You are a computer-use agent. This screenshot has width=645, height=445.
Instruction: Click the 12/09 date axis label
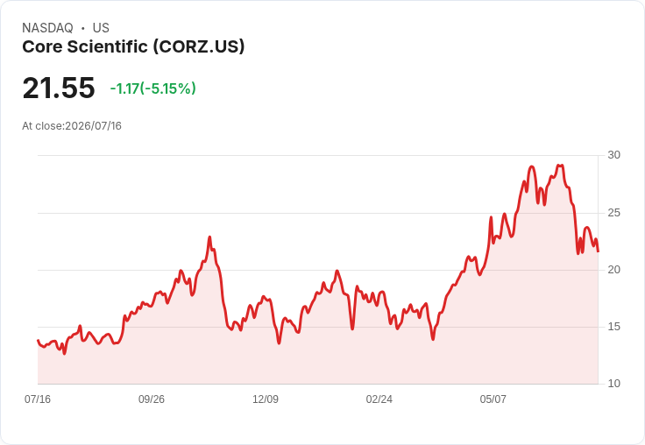[x=266, y=399]
